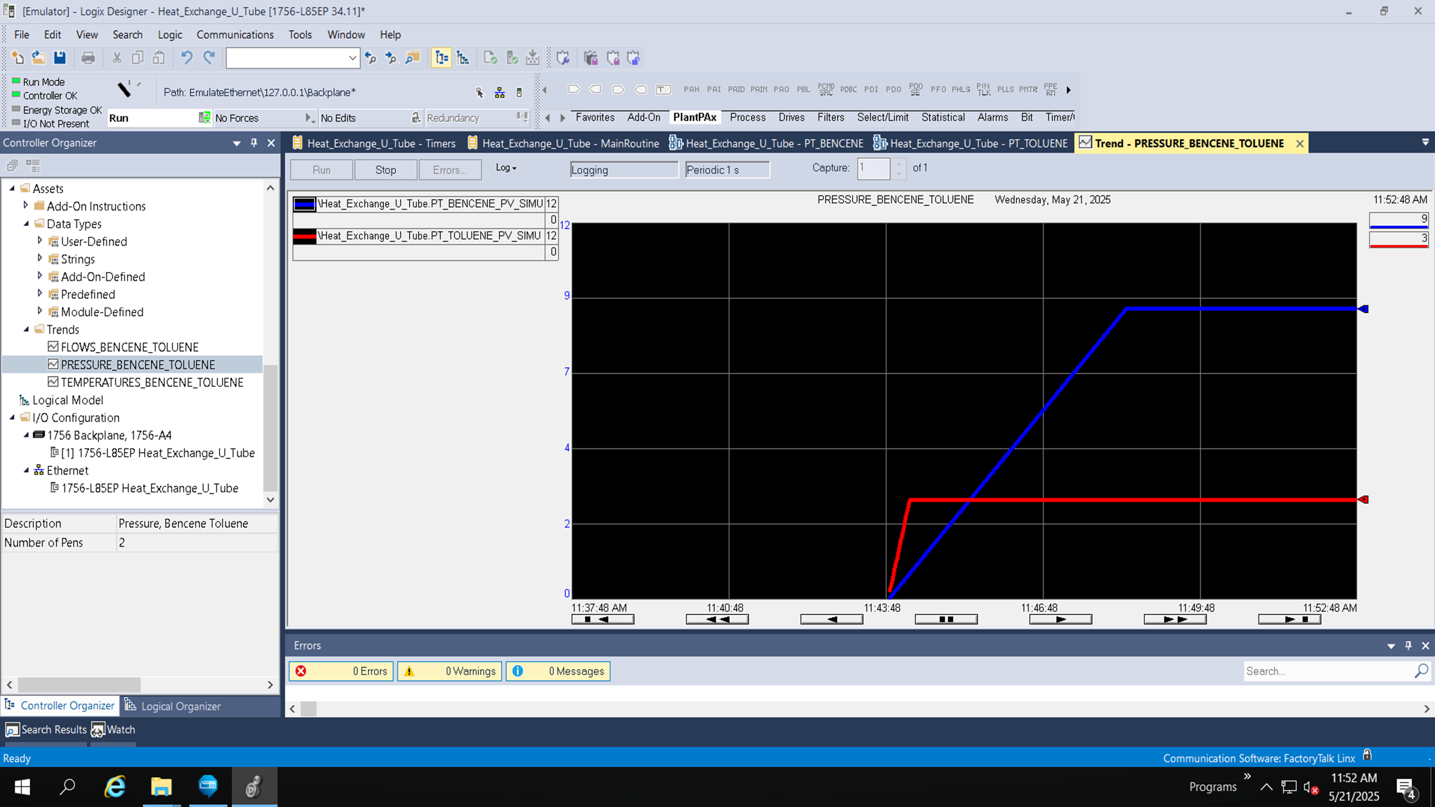Click the Find Previous icon
1435x807 pixels.
[371, 57]
